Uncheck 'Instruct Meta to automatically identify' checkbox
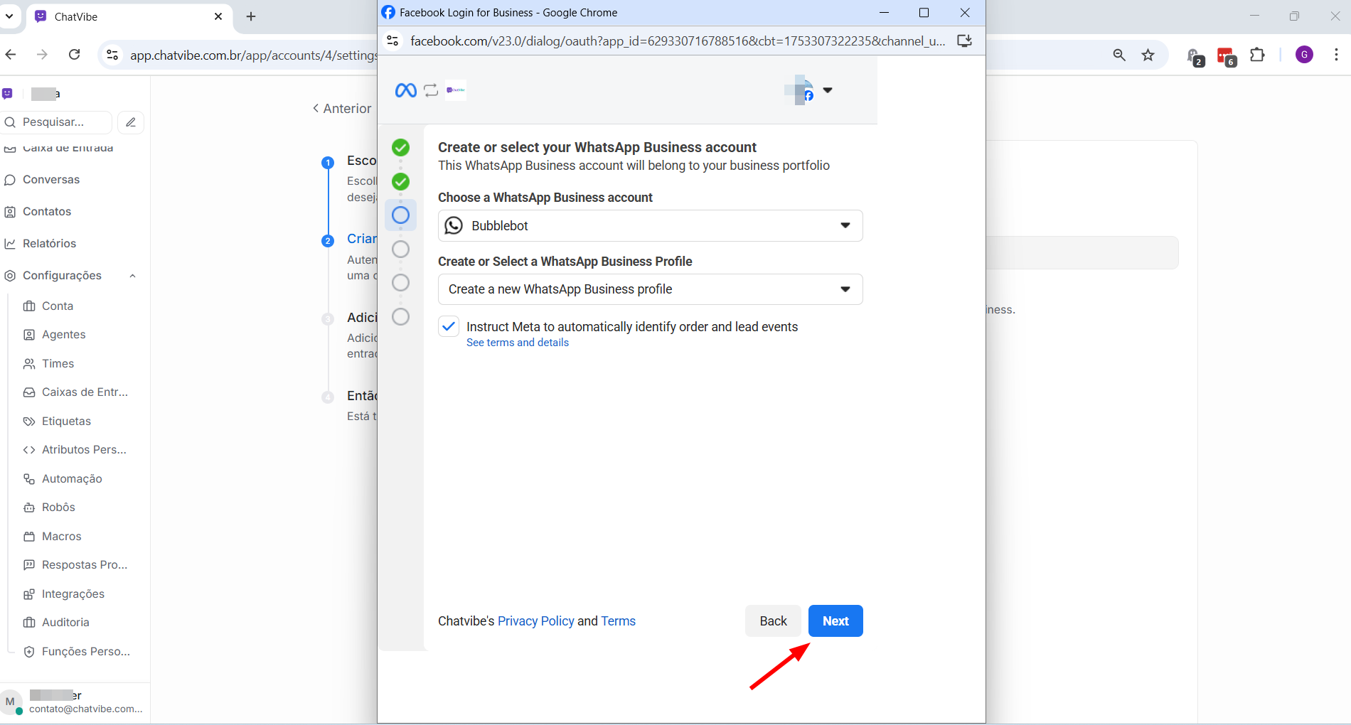Screen dimensions: 1351x725 pyautogui.click(x=449, y=326)
